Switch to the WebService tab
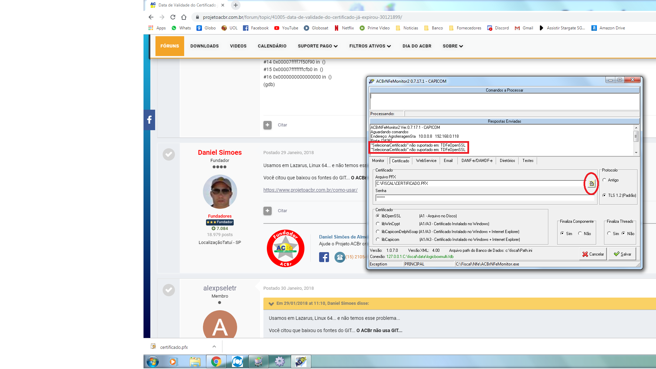 (426, 161)
